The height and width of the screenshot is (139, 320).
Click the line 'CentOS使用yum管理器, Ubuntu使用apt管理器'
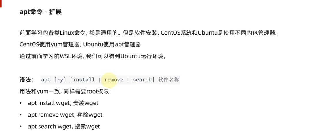pos(80,45)
